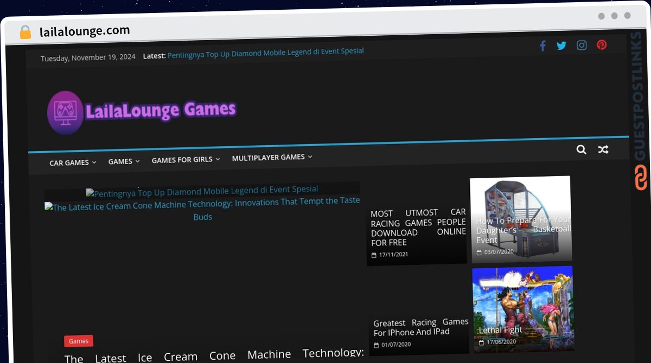The height and width of the screenshot is (363, 651).
Task: Open latest news link about Top Up Diamond
Action: [x=265, y=53]
